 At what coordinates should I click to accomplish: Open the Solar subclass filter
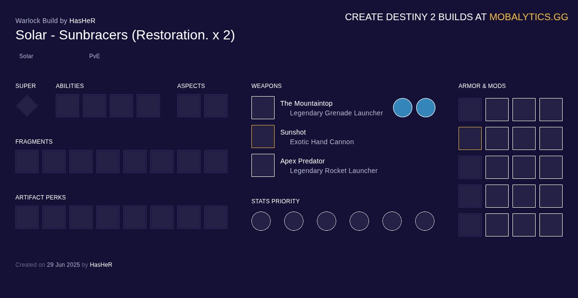point(26,56)
